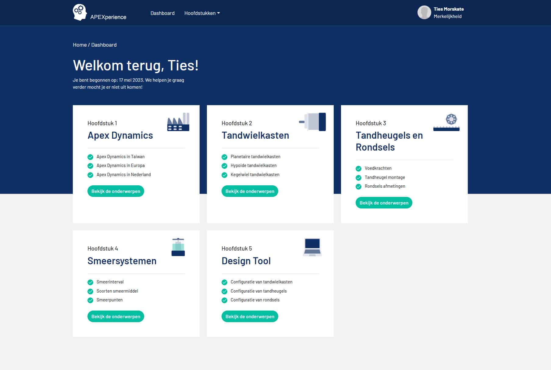
Task: Click check icon beside Apex Dynamics in Taiwan
Action: coord(90,157)
